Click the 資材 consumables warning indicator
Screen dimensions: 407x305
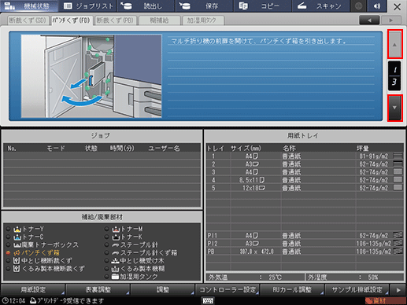point(385,301)
